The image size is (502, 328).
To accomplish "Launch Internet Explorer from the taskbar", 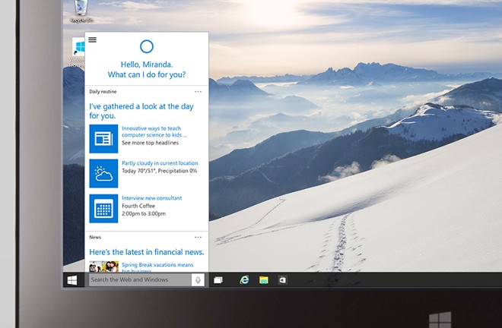I will click(244, 280).
